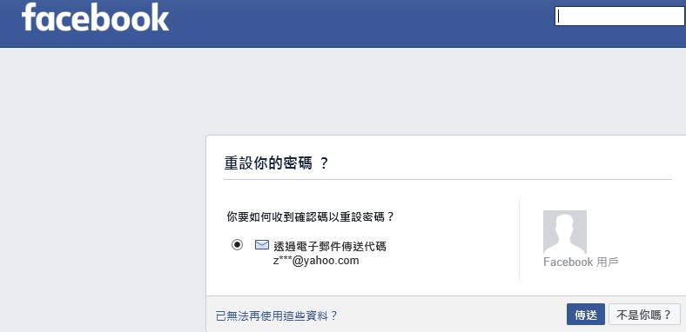Screen dimensions: 686x332
Task: Click the Facebook 用戶 name label
Action: point(581,262)
